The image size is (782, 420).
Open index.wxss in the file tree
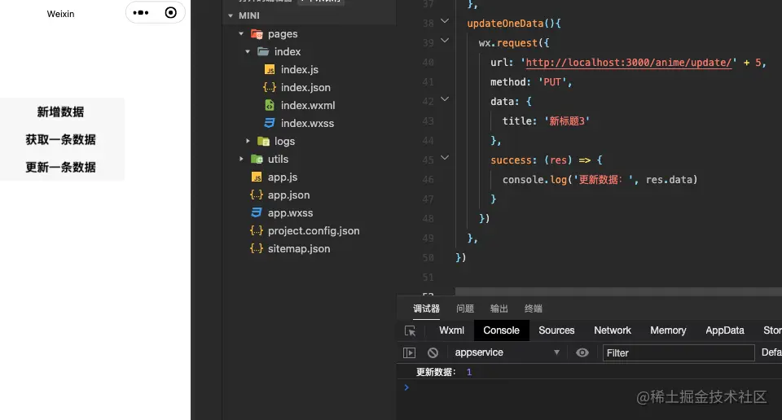pyautogui.click(x=307, y=124)
